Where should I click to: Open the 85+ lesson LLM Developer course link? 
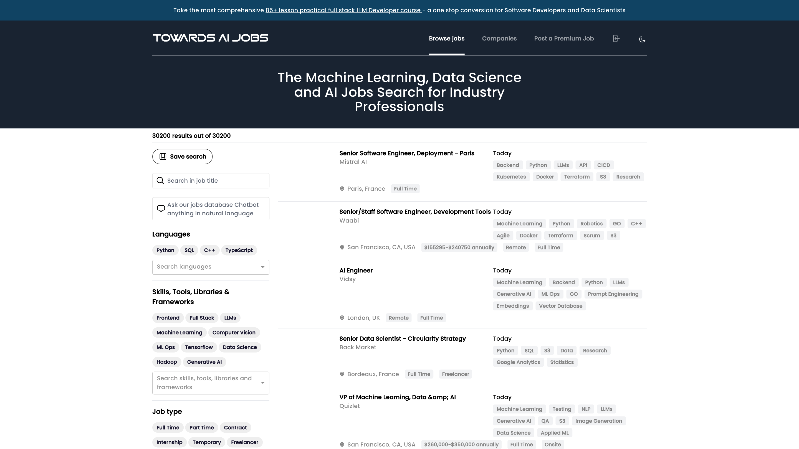click(343, 10)
